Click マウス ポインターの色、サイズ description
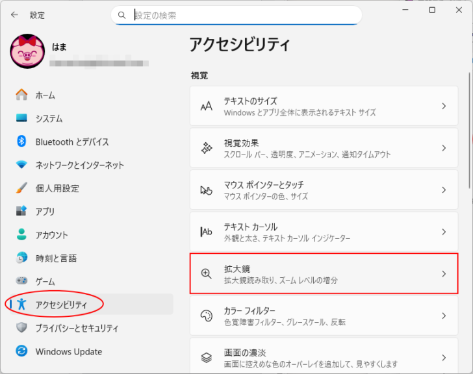The image size is (473, 374). pyautogui.click(x=266, y=197)
